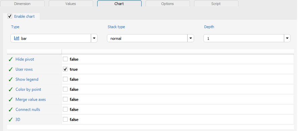Click green checkmark beside 3D
This screenshot has width=298, height=131.
tap(11, 120)
